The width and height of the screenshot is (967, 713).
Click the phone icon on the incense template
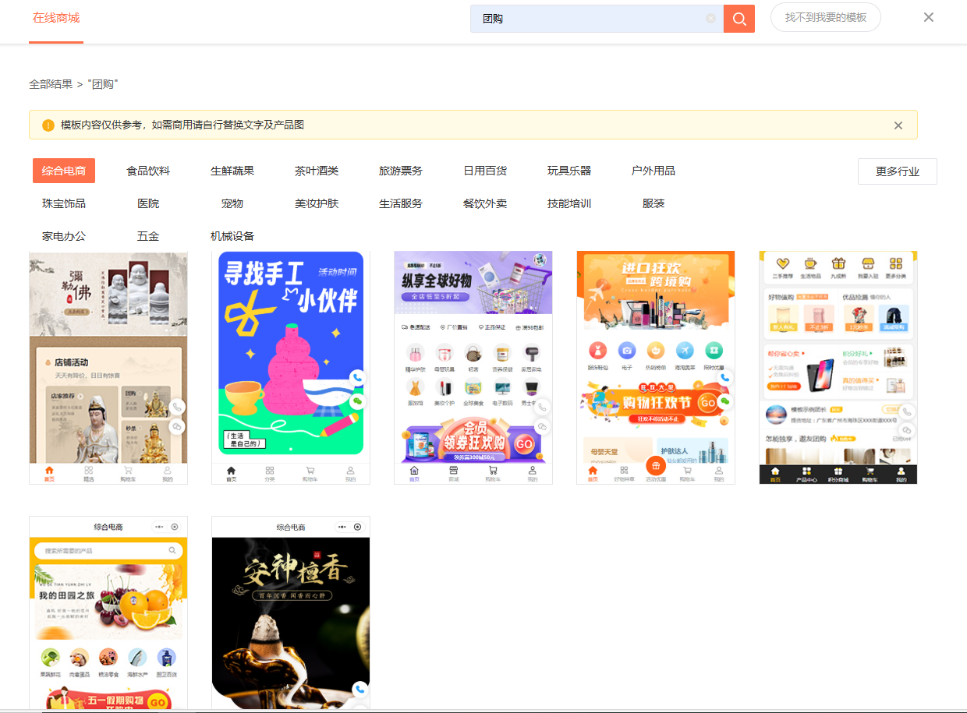[x=360, y=690]
